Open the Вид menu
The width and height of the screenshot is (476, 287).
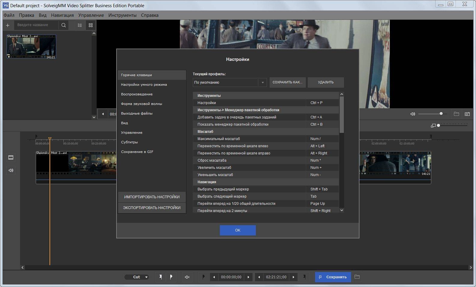[43, 15]
